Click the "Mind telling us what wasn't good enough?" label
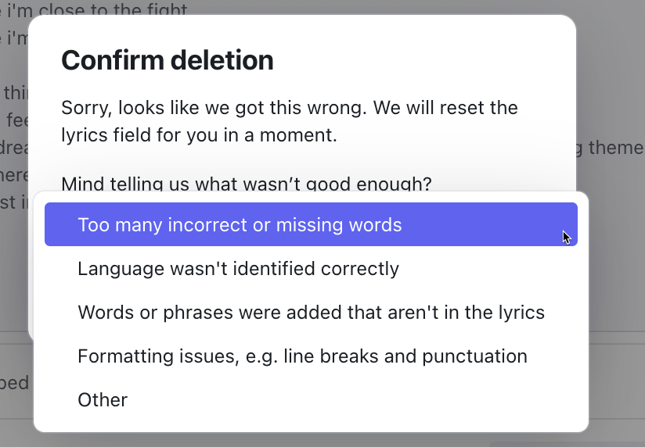This screenshot has height=447, width=645. pos(246,184)
